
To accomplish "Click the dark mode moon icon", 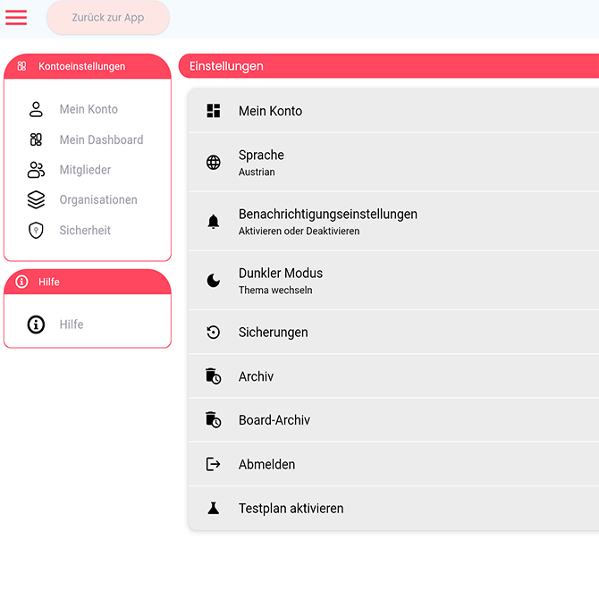I will [214, 281].
